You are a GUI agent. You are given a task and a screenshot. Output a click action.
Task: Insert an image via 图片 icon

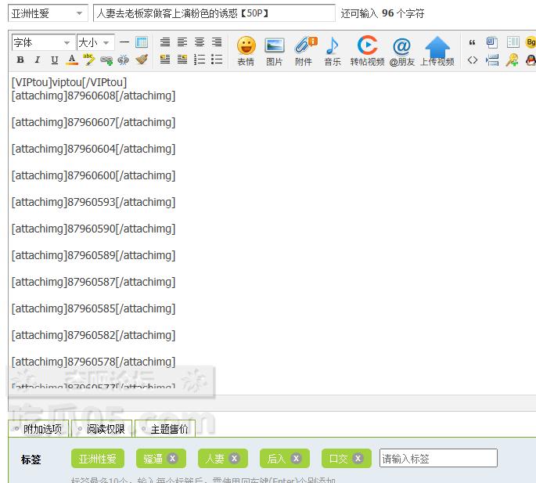pos(274,51)
